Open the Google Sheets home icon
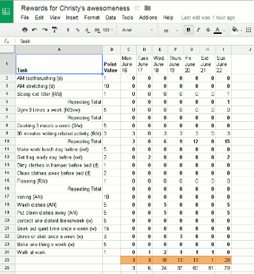This screenshot has height=274, width=254. coord(7,11)
